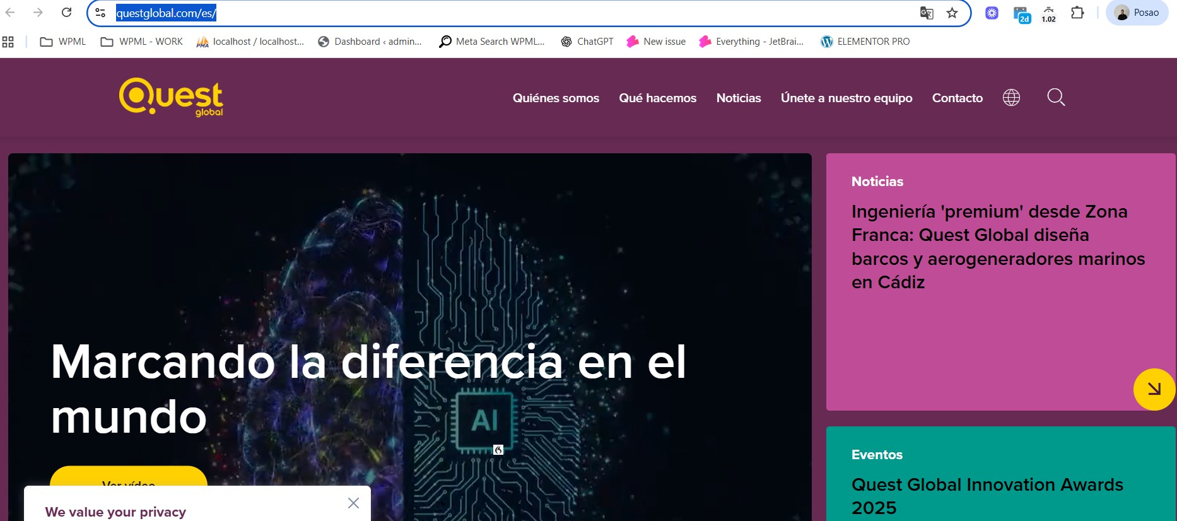Click the Quest Global logo
Image resolution: width=1177 pixels, height=521 pixels.
[x=171, y=97]
